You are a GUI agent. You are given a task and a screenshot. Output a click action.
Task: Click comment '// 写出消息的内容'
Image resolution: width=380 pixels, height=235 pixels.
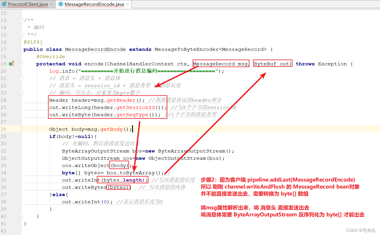click(162, 187)
